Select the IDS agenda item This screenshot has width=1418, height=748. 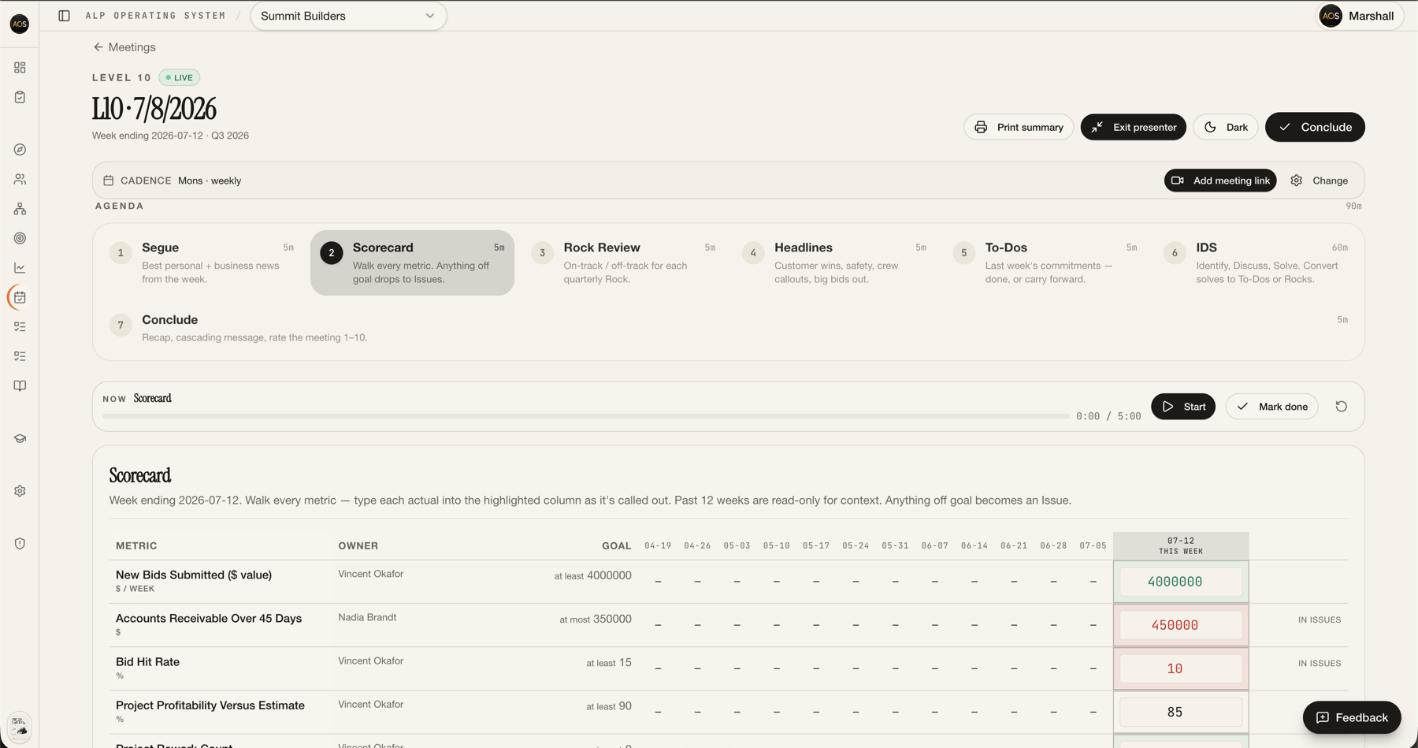(1256, 262)
